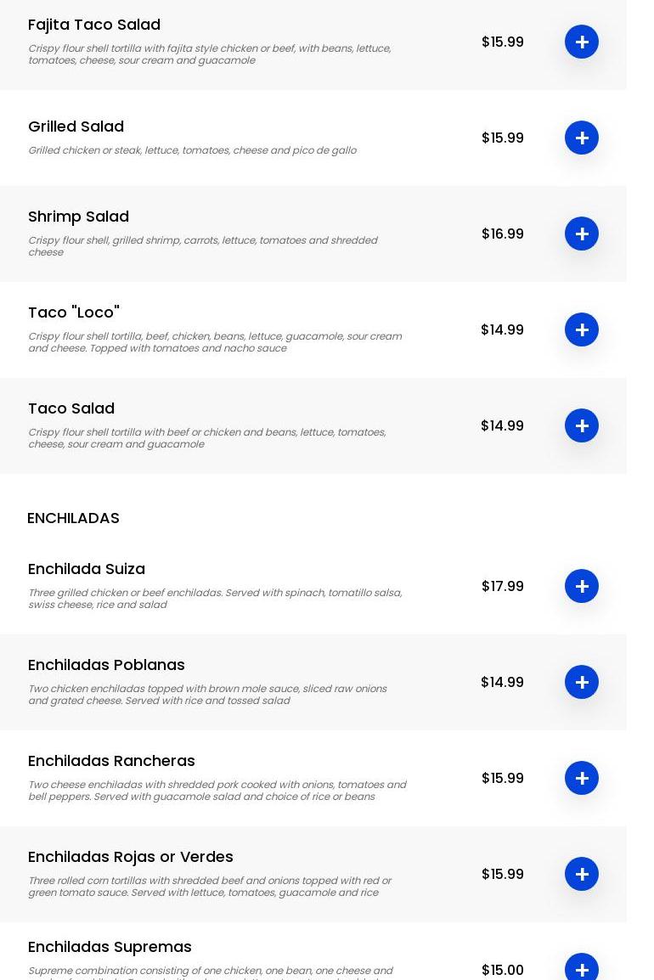Add Enchiladas Rancheras with plus button
Viewport: 654px width, 980px height.
[x=581, y=778]
